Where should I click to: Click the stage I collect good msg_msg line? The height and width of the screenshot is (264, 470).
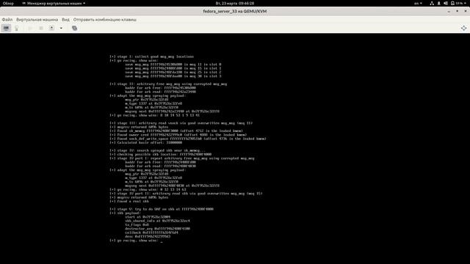[152, 56]
